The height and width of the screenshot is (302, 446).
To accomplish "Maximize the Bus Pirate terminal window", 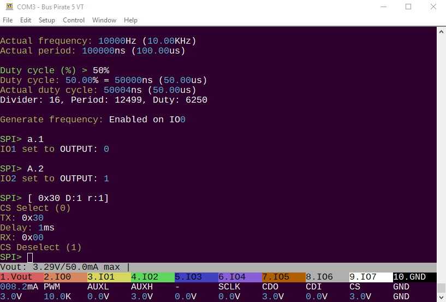I will 408,7.
